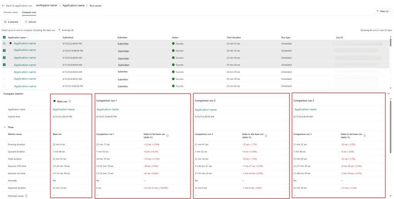Switch to the Monitor series tab
Viewport: 394px width, 199px height.
pyautogui.click(x=11, y=12)
